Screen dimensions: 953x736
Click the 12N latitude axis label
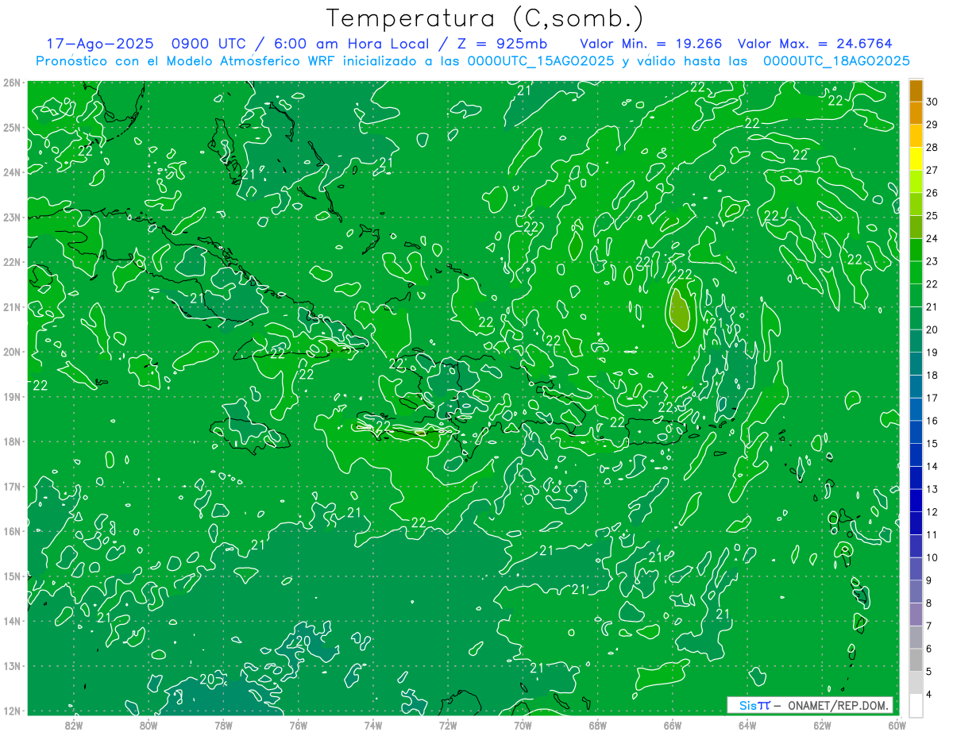[x=12, y=711]
